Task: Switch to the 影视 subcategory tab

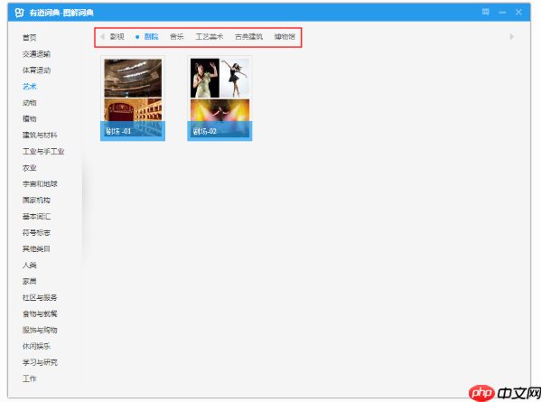Action: click(117, 37)
